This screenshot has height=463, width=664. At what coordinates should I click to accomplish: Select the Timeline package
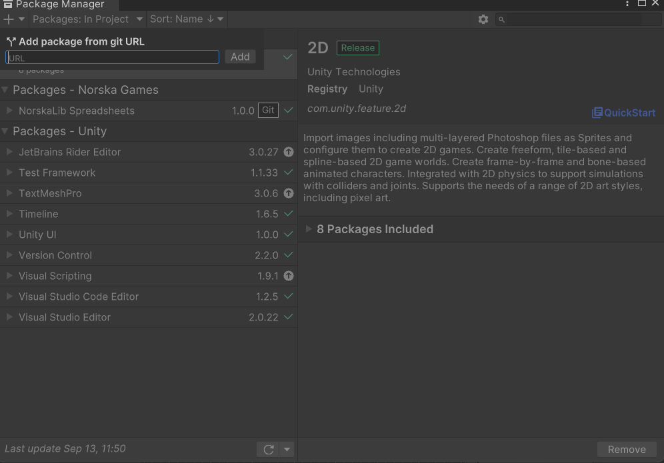point(149,214)
